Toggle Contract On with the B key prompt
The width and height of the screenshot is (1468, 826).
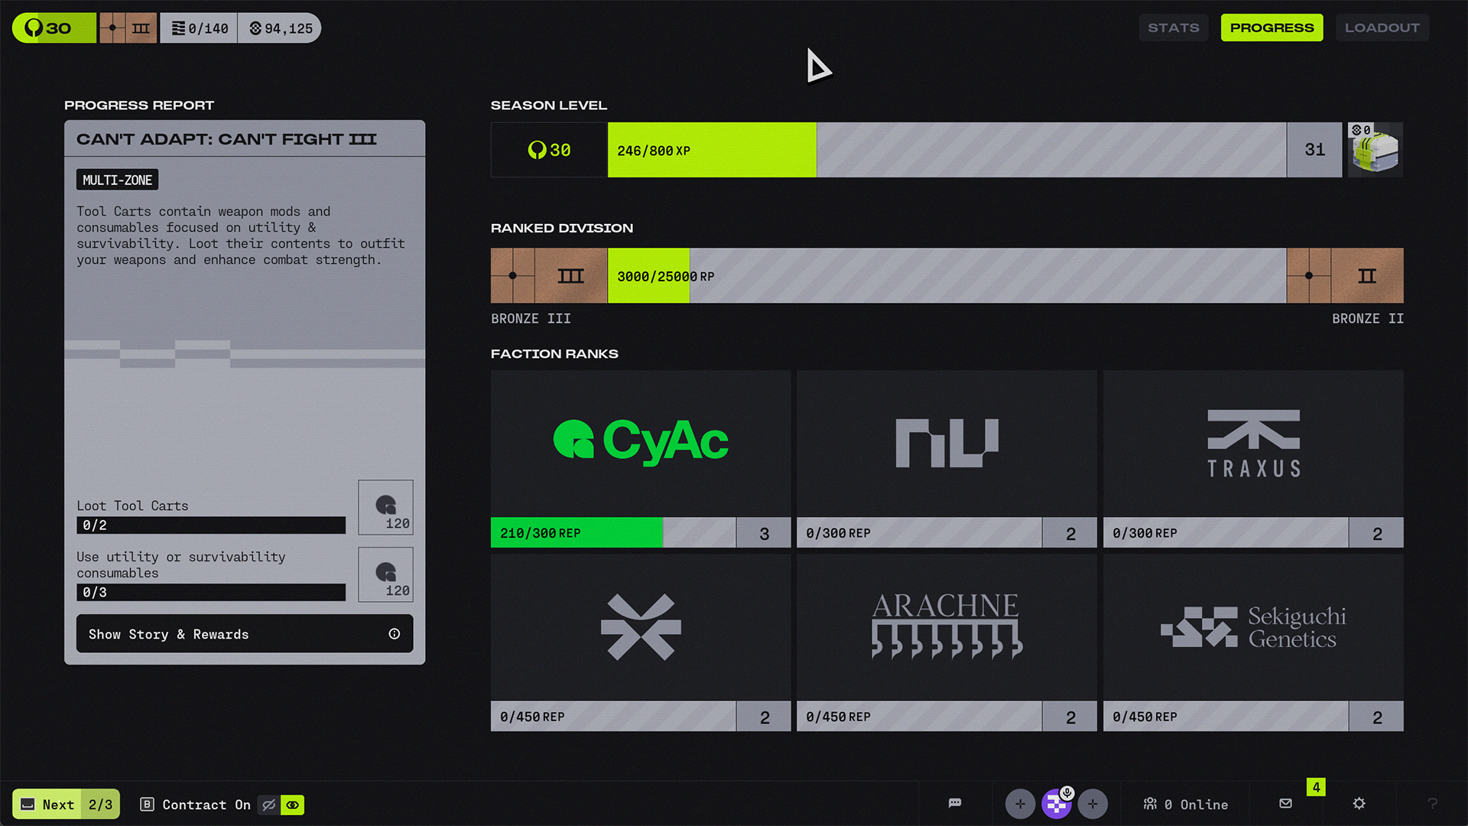click(x=195, y=805)
